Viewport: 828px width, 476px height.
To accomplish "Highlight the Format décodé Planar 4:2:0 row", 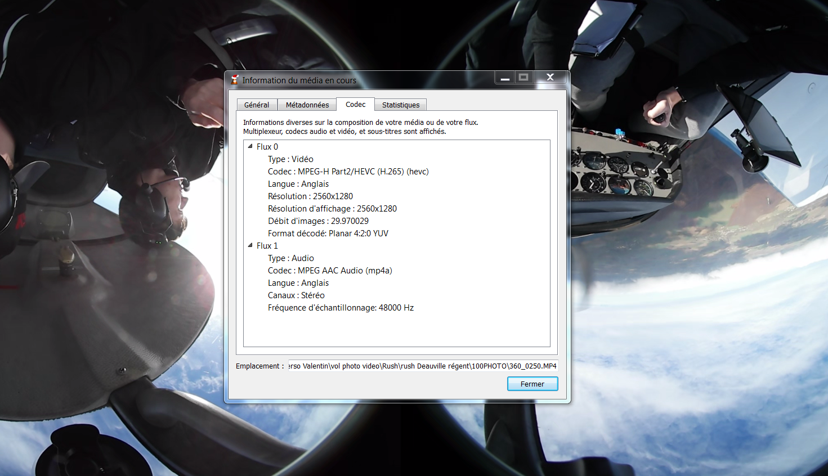I will coord(328,233).
